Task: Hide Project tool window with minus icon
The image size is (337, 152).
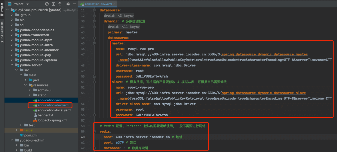Action: (74, 4)
